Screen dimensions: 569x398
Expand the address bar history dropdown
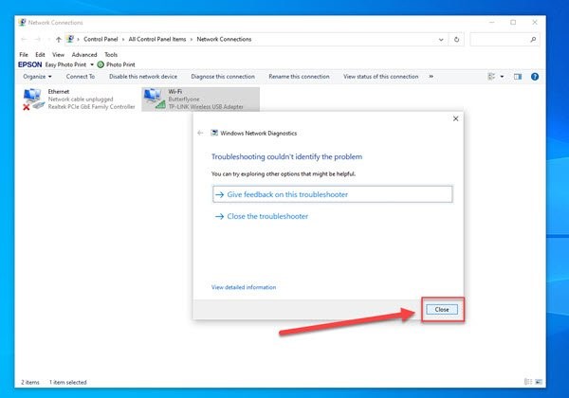coord(441,39)
